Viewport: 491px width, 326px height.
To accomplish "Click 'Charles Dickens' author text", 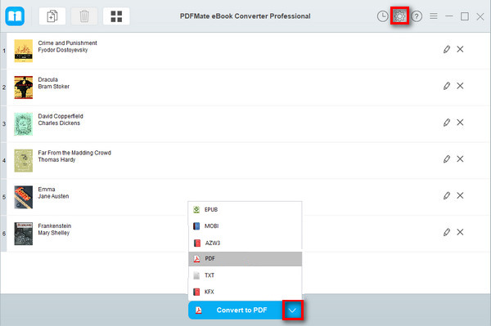I will [x=59, y=123].
